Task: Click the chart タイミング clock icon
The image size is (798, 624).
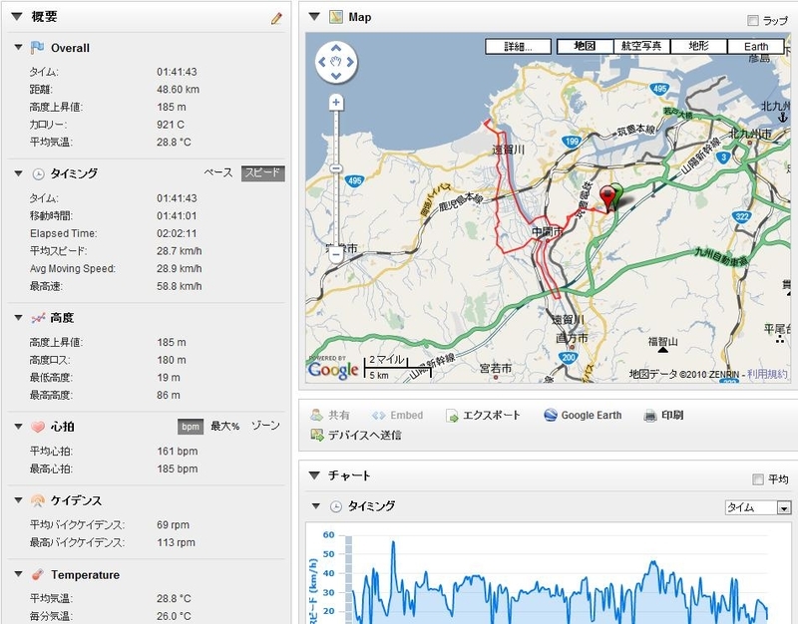Action: [x=335, y=506]
